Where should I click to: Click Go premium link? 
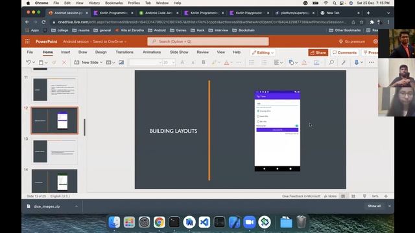click(351, 41)
